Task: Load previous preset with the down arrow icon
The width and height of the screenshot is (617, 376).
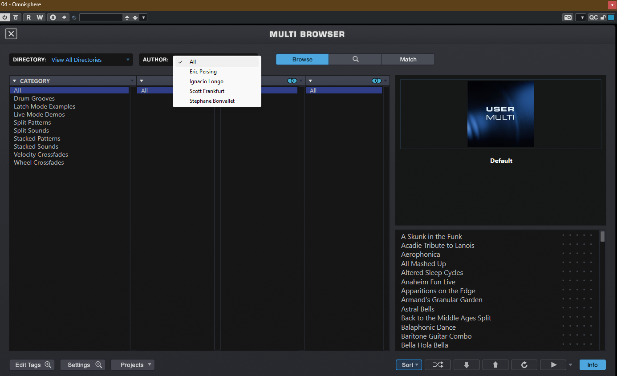Action: [x=135, y=17]
